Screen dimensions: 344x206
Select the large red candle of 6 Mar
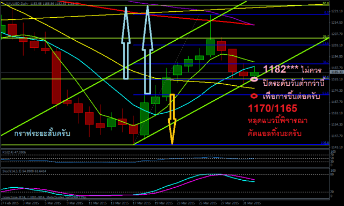56,77
